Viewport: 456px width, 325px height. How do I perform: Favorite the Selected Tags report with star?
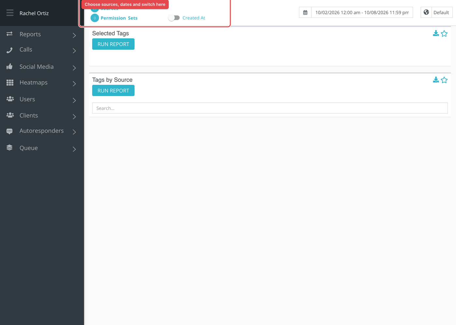click(444, 33)
